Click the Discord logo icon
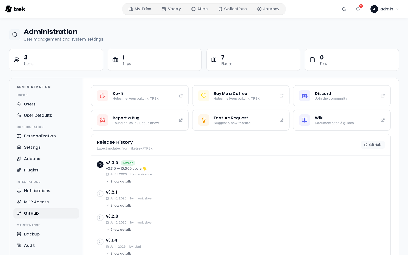Screen dimensions: 408x255 305,96
